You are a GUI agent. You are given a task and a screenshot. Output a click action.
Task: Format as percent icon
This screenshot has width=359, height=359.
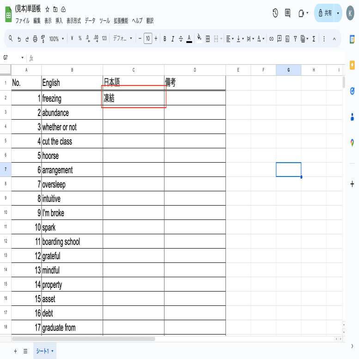point(80,38)
